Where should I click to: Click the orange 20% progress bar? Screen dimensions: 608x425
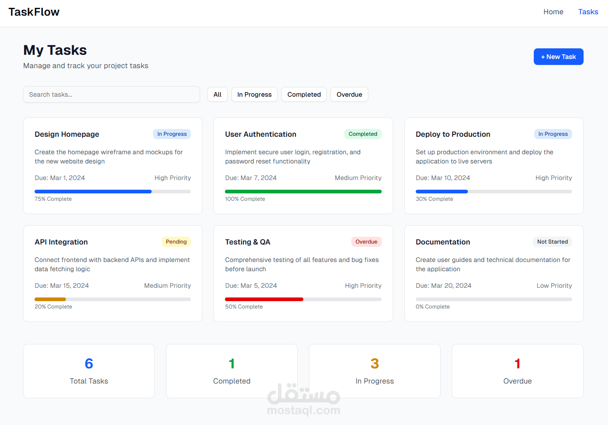[112, 299]
